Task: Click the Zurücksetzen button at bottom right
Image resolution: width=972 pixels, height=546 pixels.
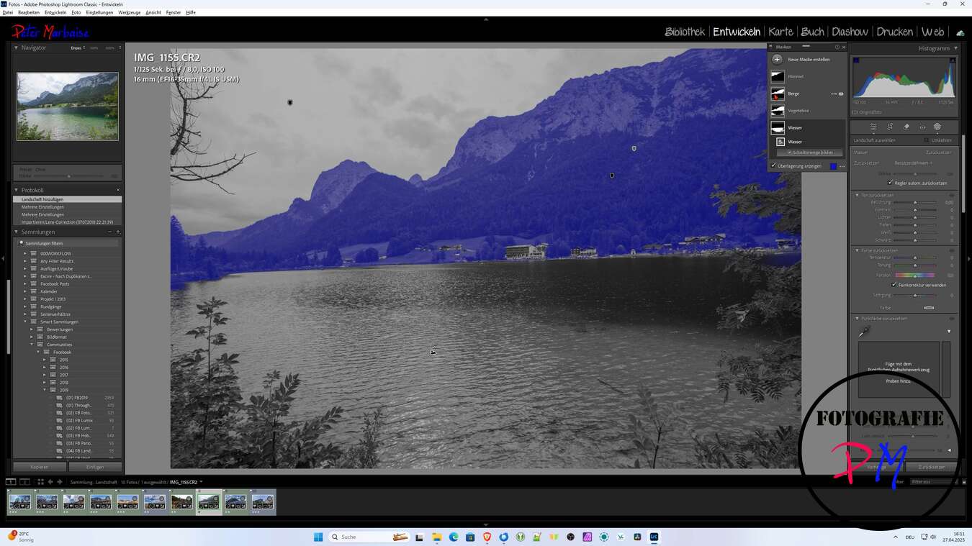Action: click(931, 467)
